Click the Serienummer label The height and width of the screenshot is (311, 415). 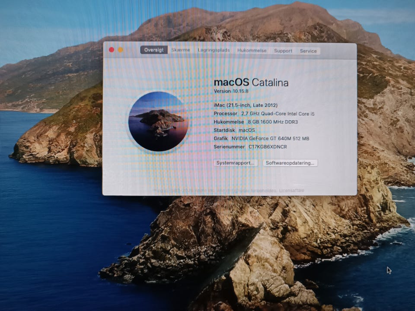pyautogui.click(x=229, y=147)
